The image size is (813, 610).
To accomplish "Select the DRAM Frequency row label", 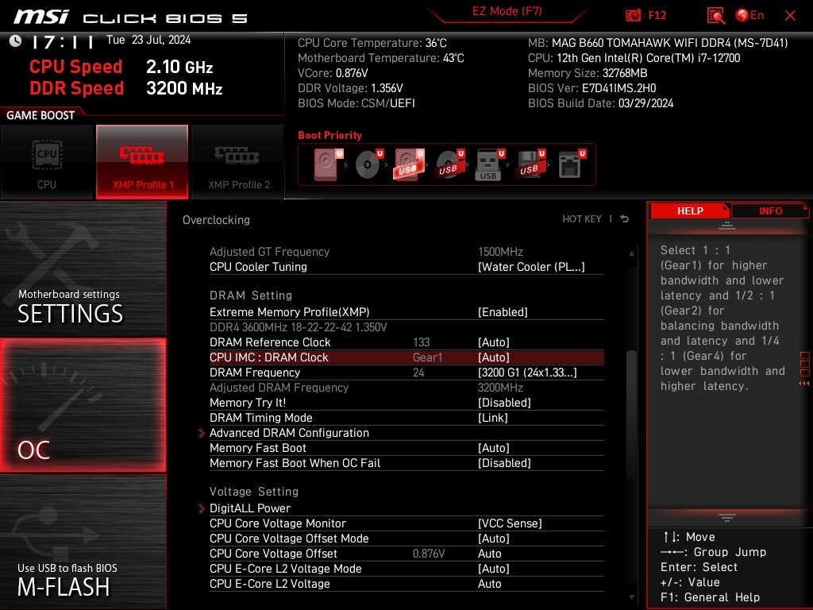I will click(x=255, y=373).
